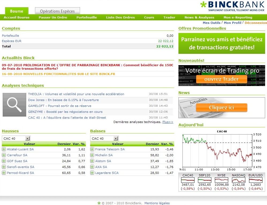Click the Parrainez vos amis promo banner

coord(222,43)
